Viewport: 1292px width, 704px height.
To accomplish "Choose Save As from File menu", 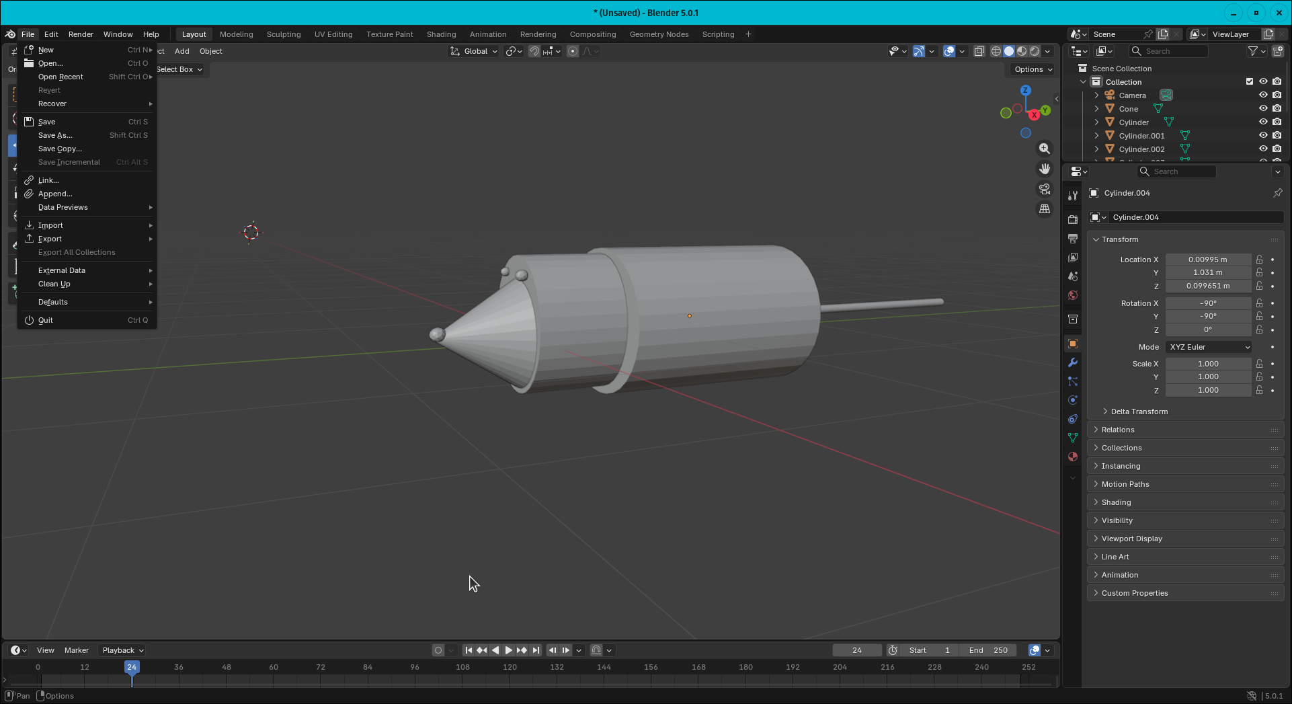I will pyautogui.click(x=55, y=135).
